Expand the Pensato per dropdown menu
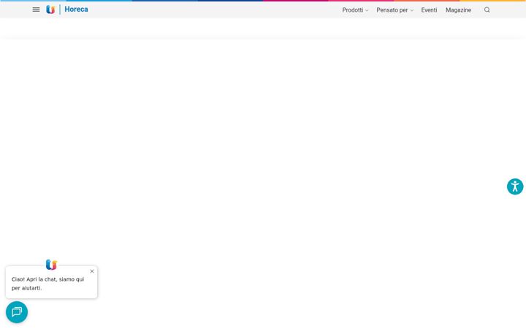Image resolution: width=526 pixels, height=329 pixels. click(x=394, y=10)
